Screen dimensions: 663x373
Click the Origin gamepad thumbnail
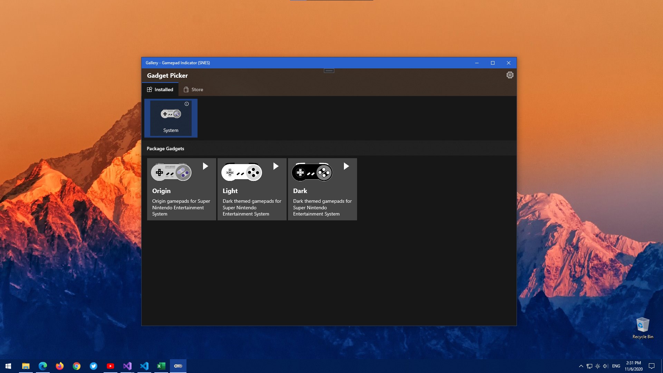click(x=171, y=172)
